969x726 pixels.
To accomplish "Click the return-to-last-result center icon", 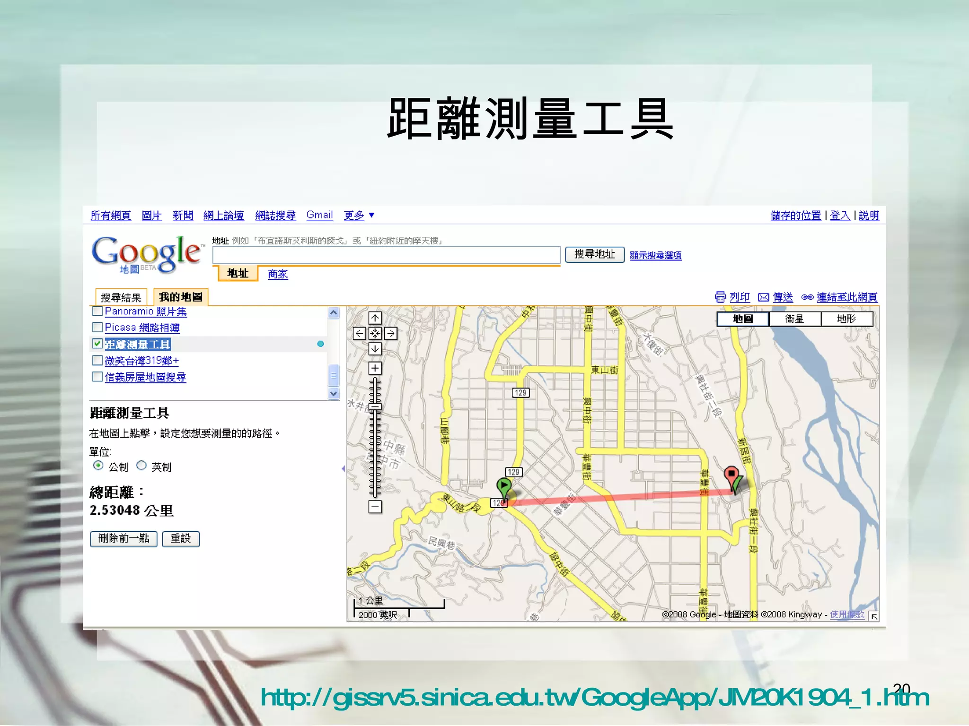I will pos(375,334).
